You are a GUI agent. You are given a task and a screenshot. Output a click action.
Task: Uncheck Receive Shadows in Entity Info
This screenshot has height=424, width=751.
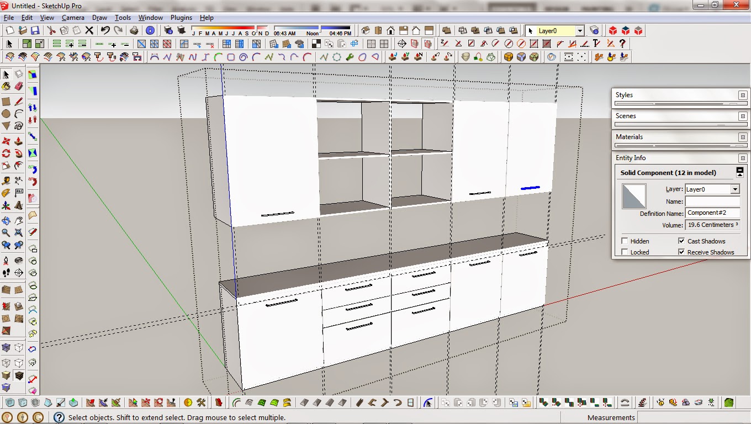coord(681,252)
